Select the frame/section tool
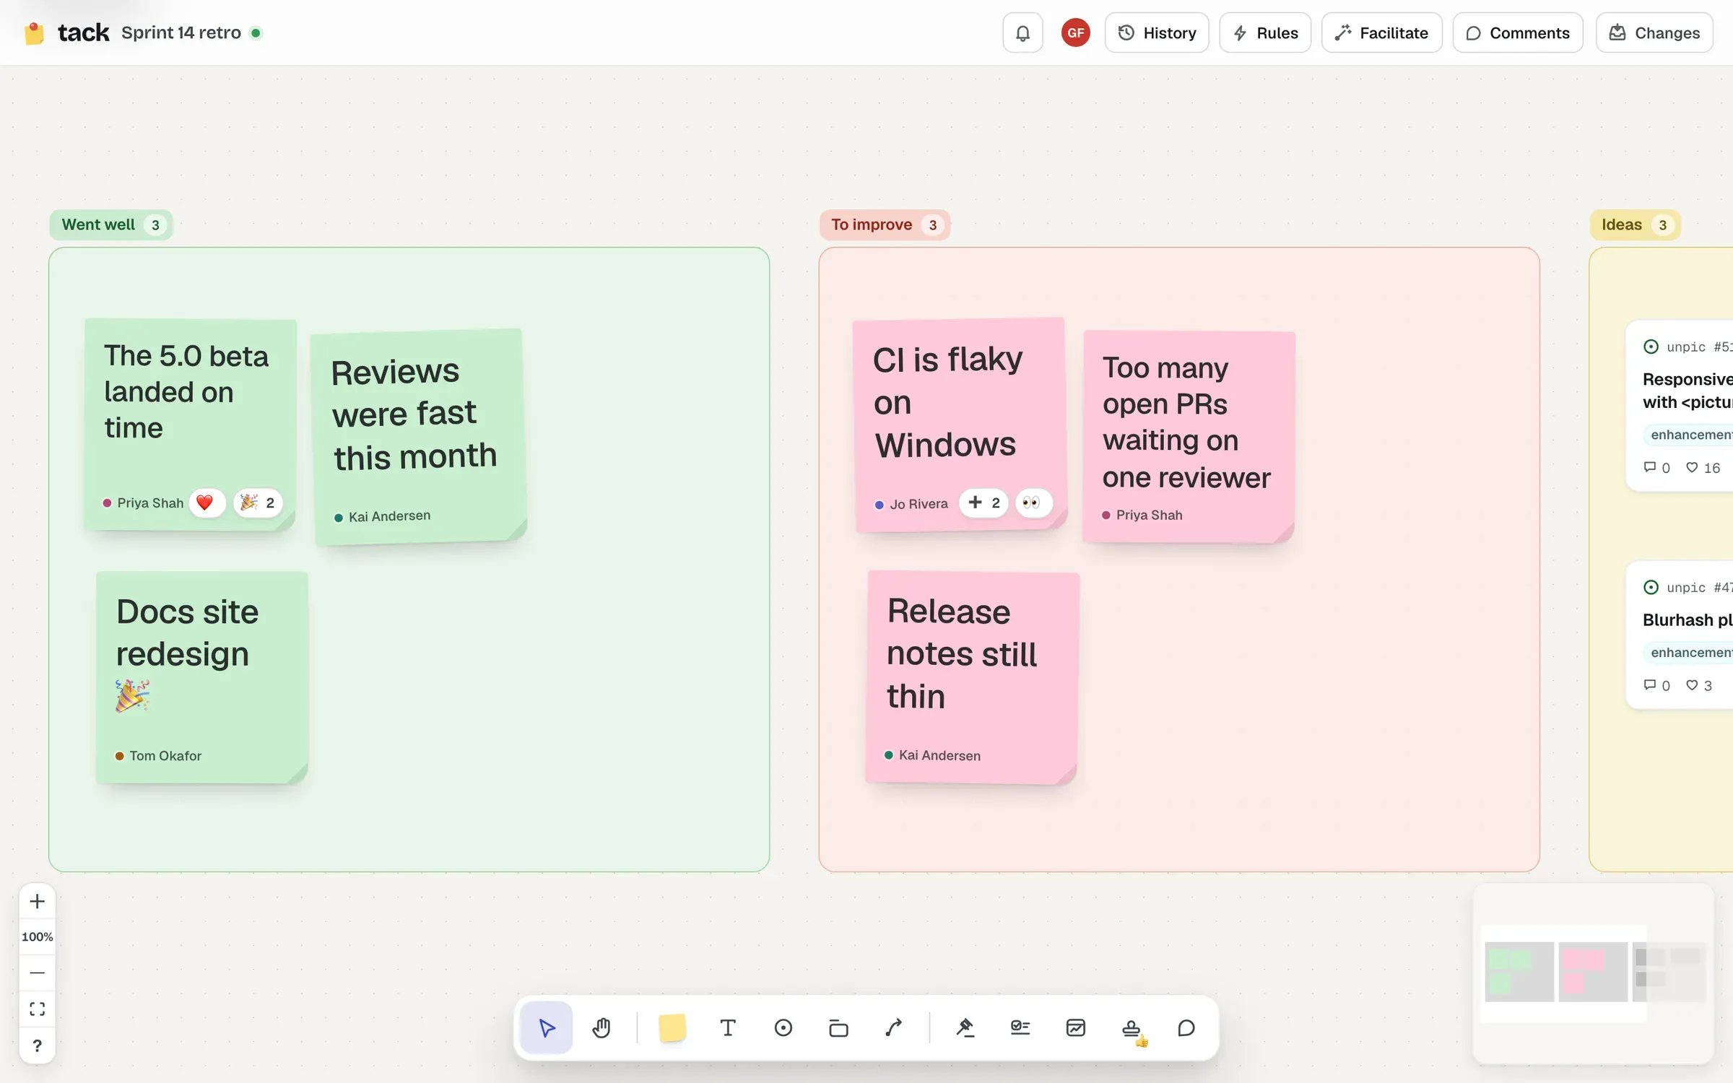This screenshot has height=1083, width=1733. (x=838, y=1027)
